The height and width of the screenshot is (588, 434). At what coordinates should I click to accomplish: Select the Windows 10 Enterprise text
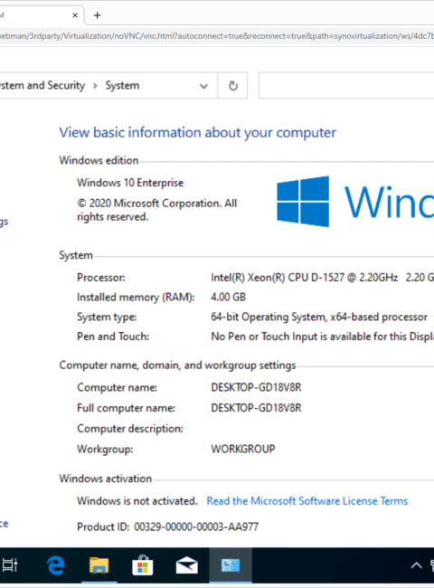pyautogui.click(x=130, y=183)
